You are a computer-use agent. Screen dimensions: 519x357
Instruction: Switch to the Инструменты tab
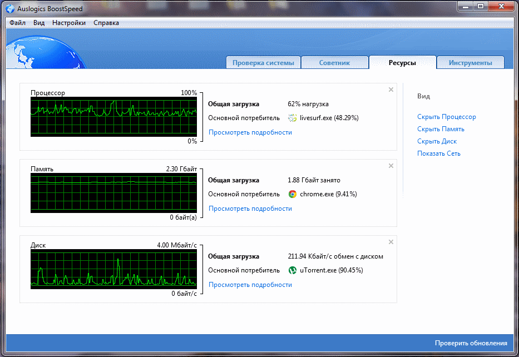click(471, 62)
